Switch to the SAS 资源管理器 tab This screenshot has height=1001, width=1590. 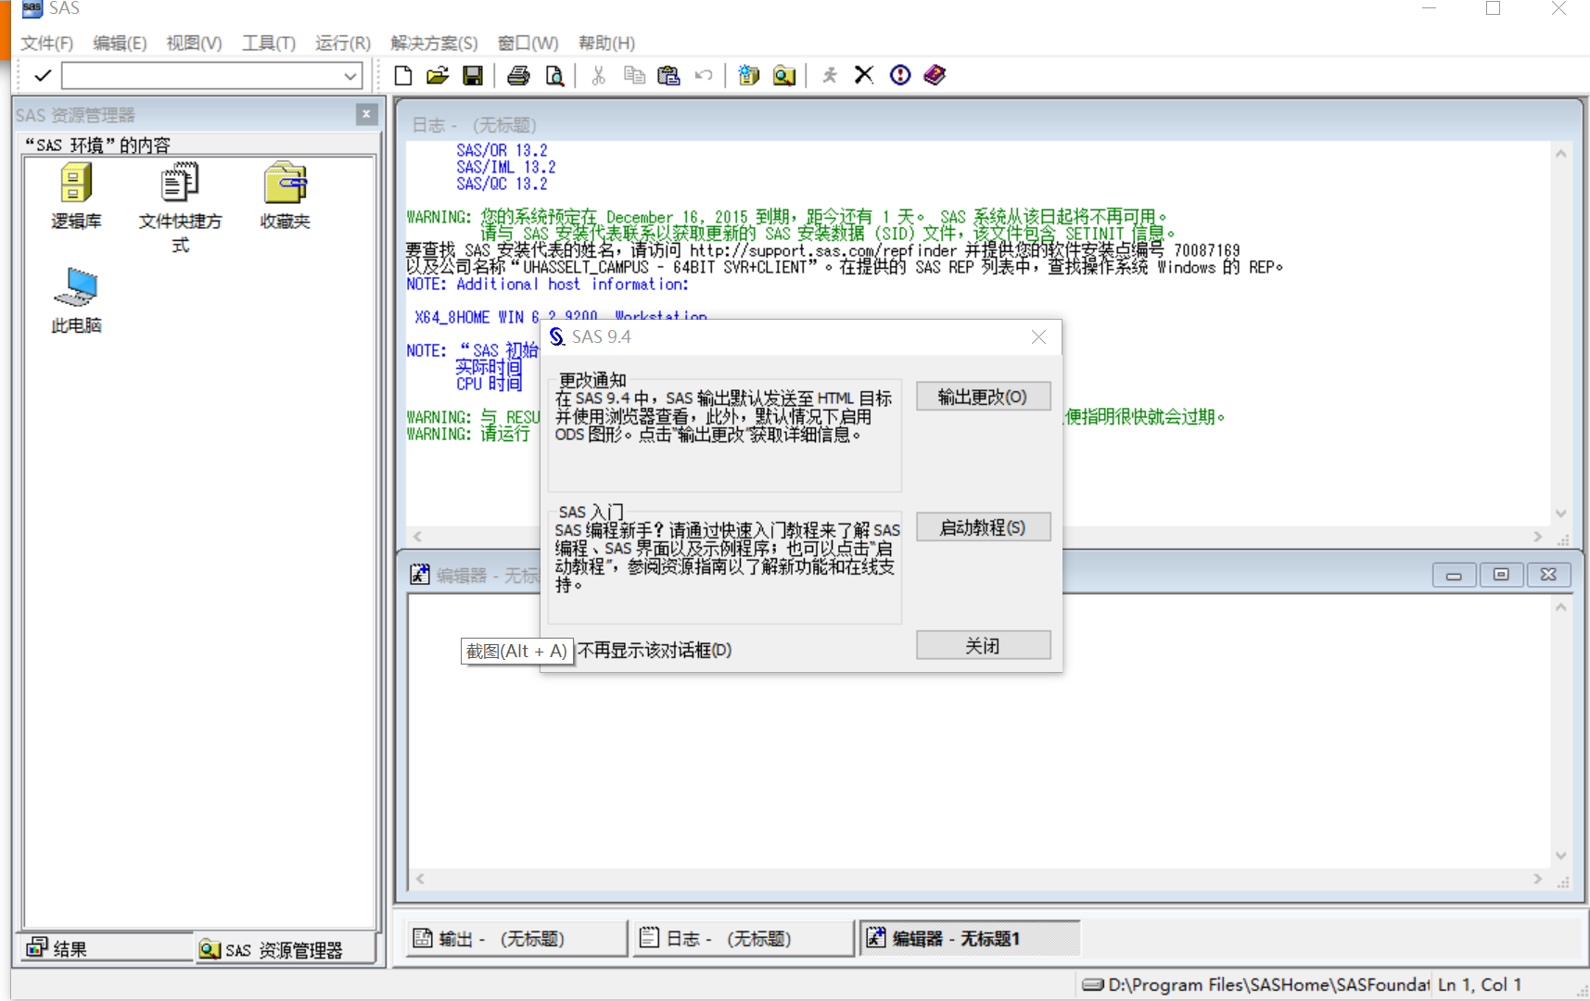pos(286,949)
